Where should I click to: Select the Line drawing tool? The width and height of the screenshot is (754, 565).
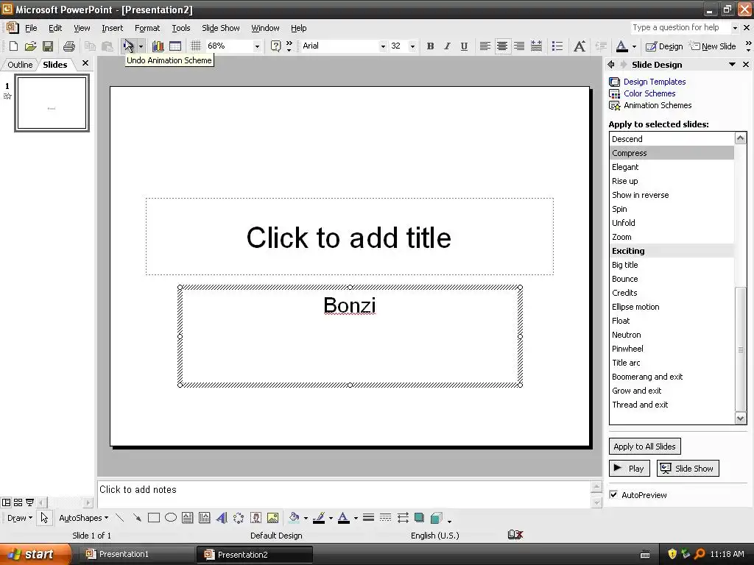(x=120, y=518)
